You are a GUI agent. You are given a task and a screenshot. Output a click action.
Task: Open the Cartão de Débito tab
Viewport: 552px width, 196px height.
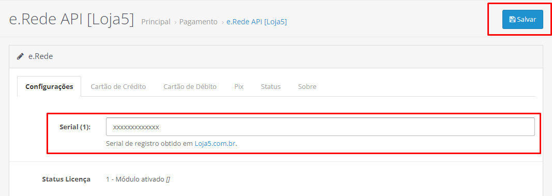190,86
